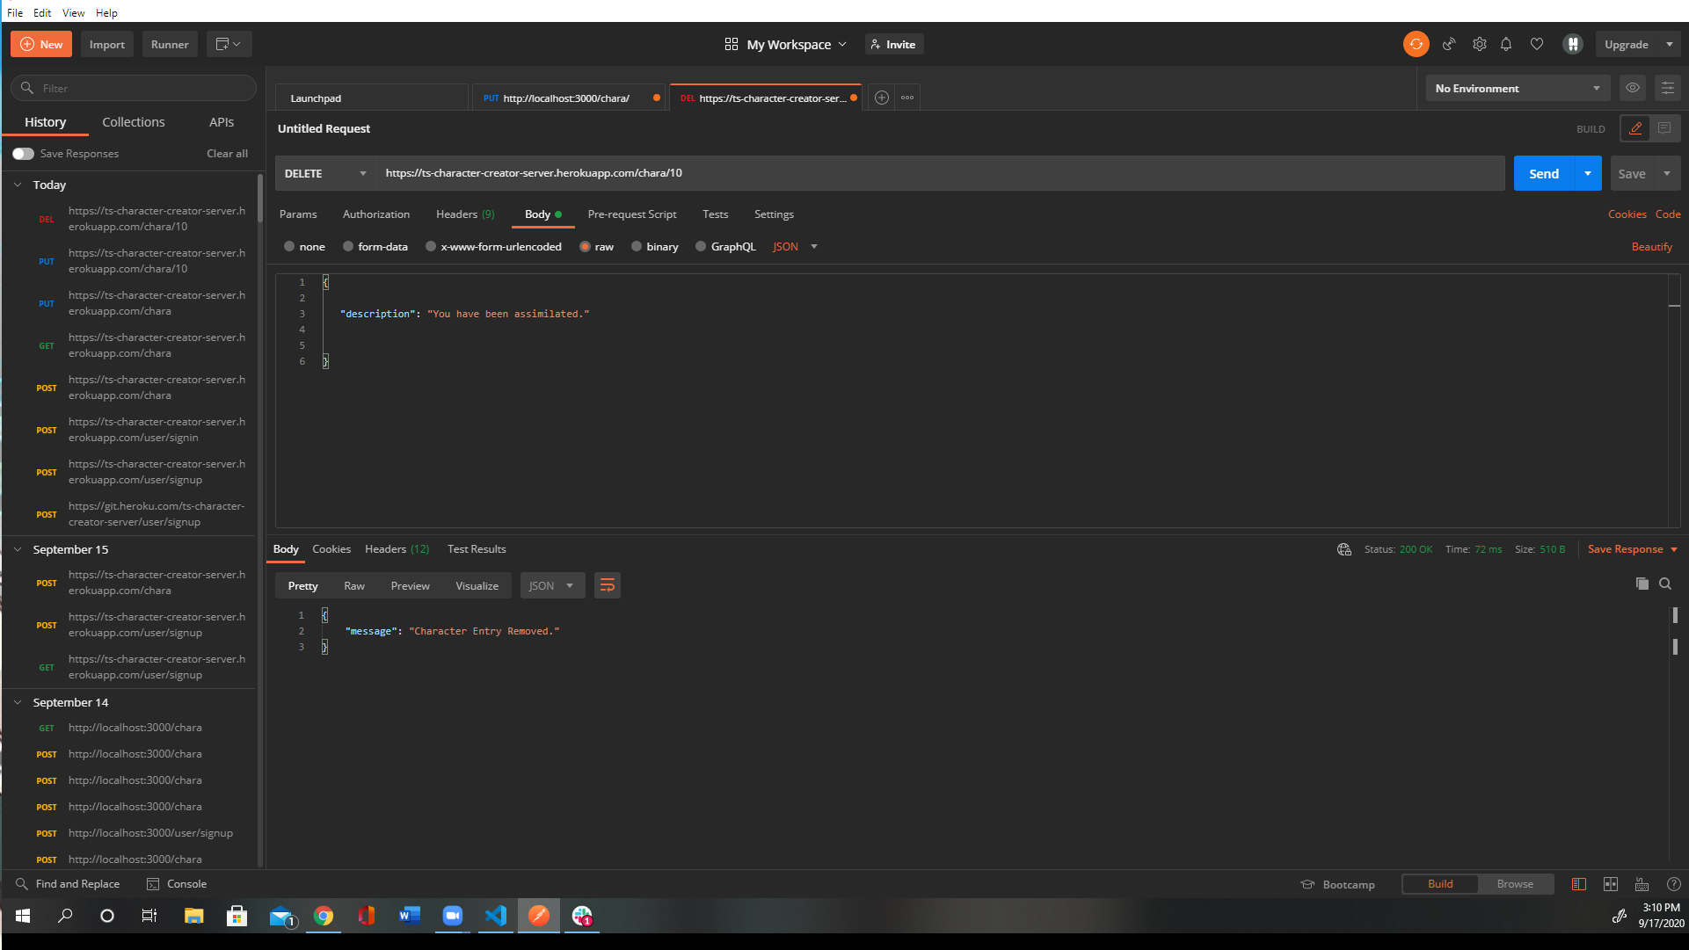This screenshot has width=1689, height=950.
Task: Toggle Save Responses switch
Action: [23, 154]
